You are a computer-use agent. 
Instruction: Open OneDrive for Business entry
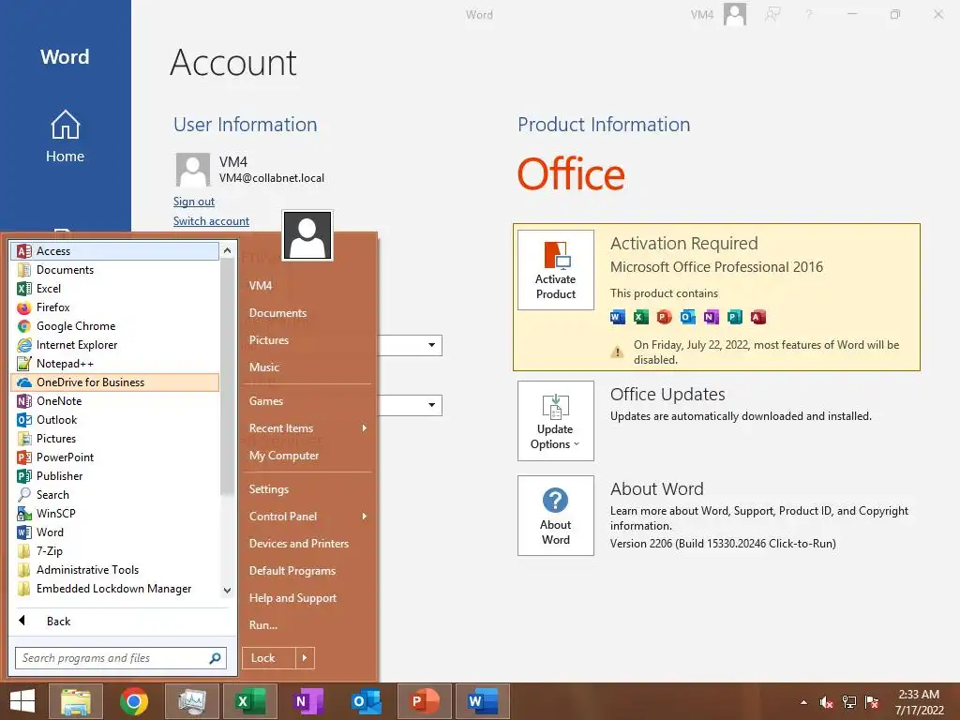pos(114,382)
